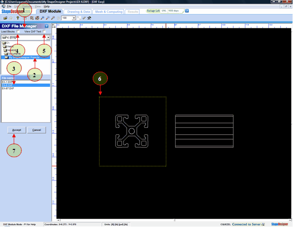Click the ShapeDesigner logo in status bar
Screen dimensions: 293x227
280,224
